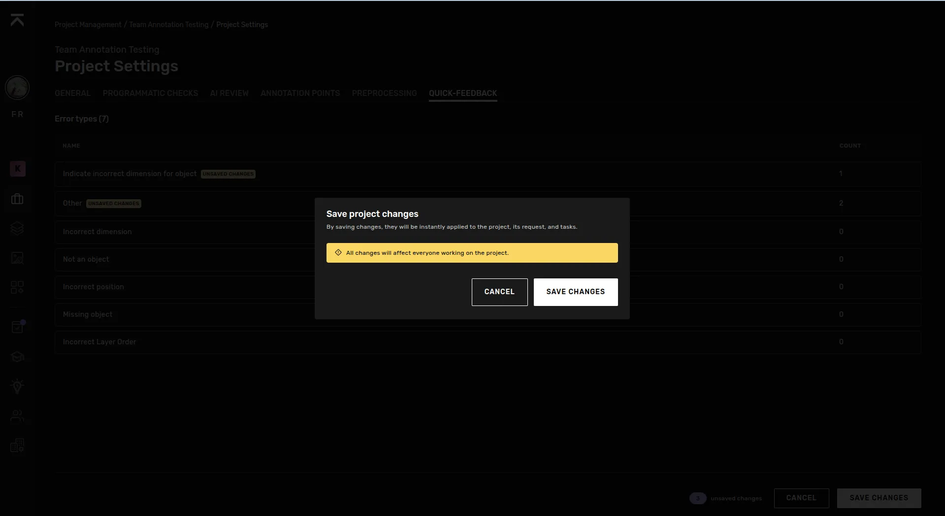Open the Annotation Points tab

[x=300, y=93]
